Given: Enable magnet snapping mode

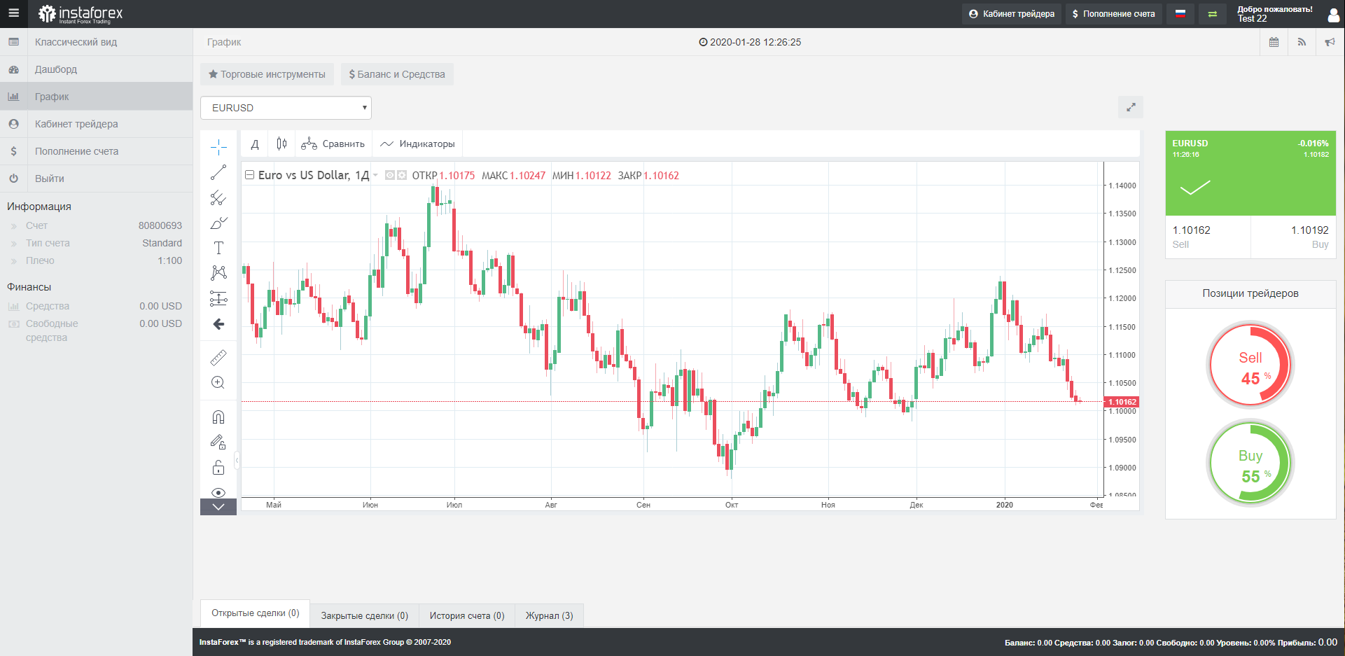Looking at the screenshot, I should [218, 416].
